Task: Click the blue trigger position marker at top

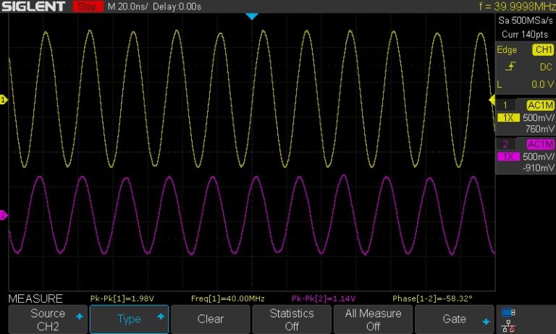Action: pyautogui.click(x=251, y=16)
